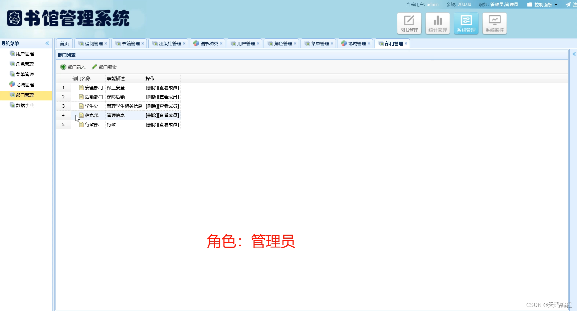Open 数据字典 text in navigation menu
The height and width of the screenshot is (311, 577).
pos(25,105)
